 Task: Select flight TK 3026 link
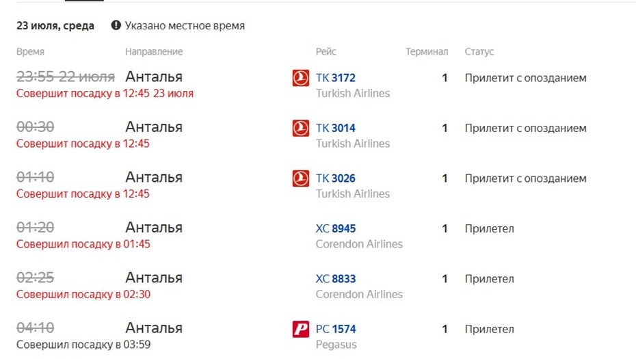(x=336, y=178)
